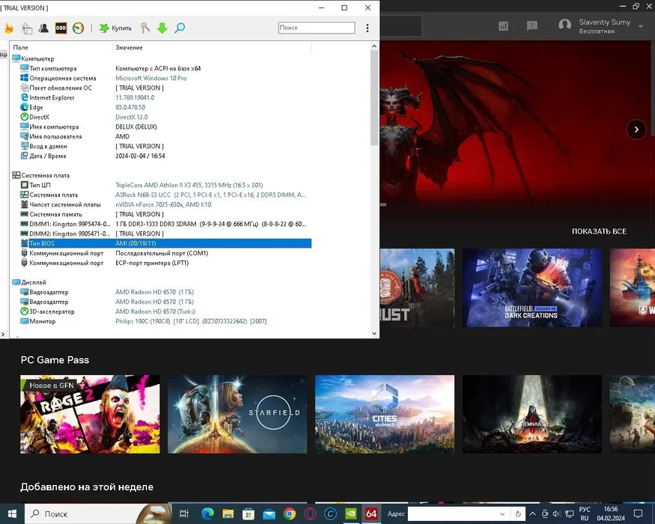The height and width of the screenshot is (524, 655).
Task: Click the green download arrow update icon
Action: pos(162,28)
